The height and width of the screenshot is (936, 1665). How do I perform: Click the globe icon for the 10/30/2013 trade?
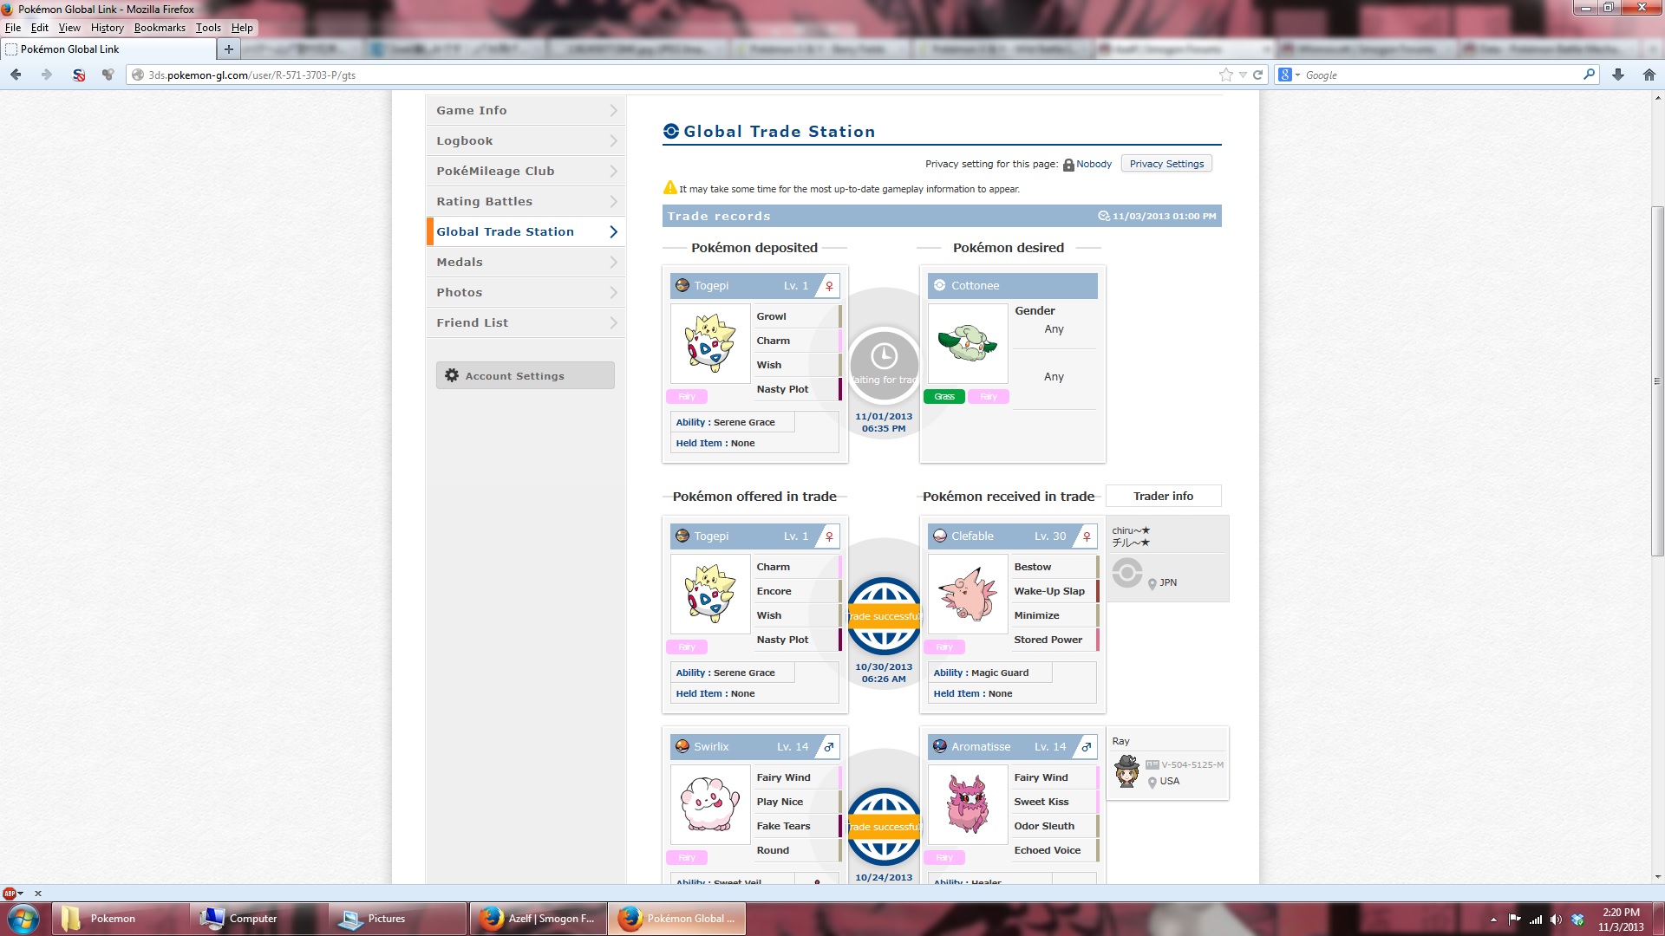click(x=884, y=616)
